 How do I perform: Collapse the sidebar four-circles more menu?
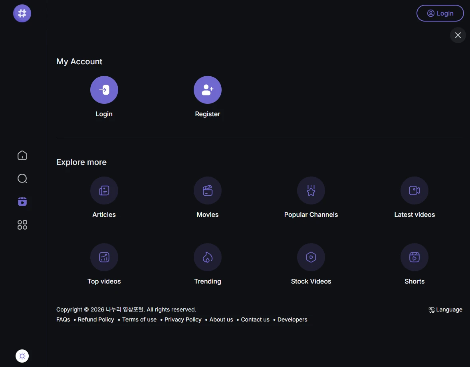pyautogui.click(x=22, y=225)
